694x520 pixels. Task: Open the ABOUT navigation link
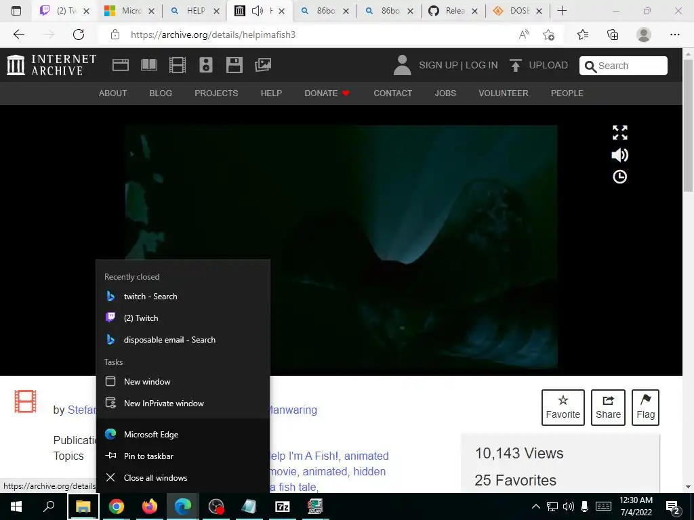tap(113, 93)
